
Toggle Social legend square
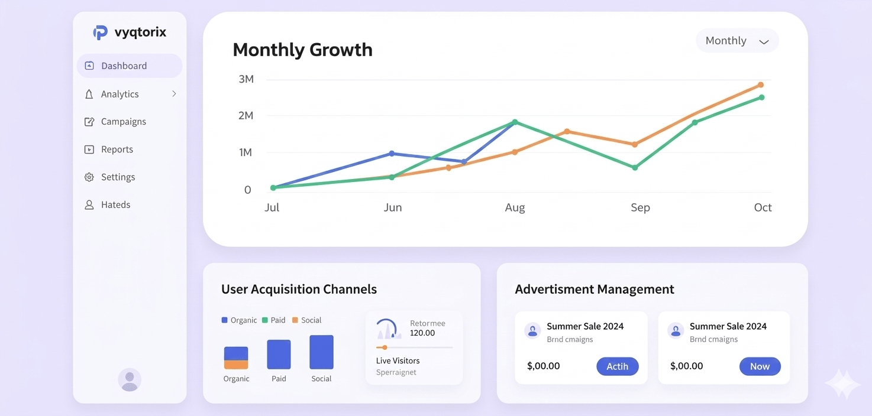point(295,320)
